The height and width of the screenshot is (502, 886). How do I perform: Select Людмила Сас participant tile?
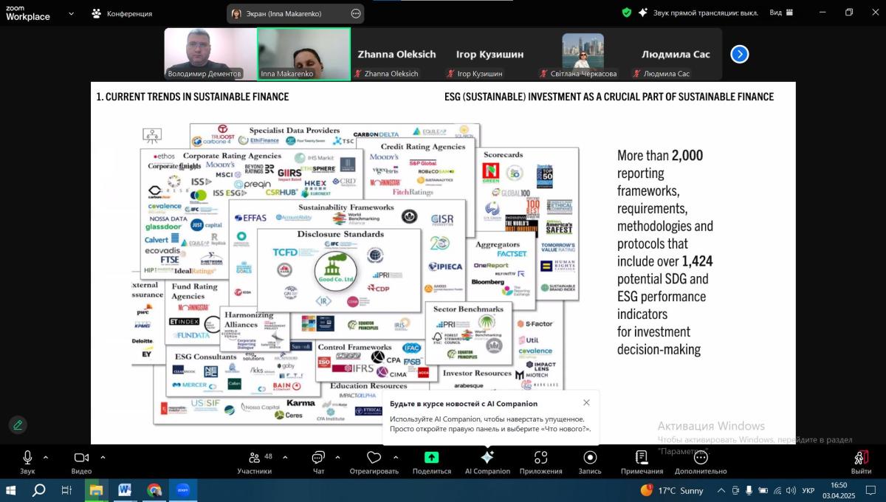click(x=676, y=54)
